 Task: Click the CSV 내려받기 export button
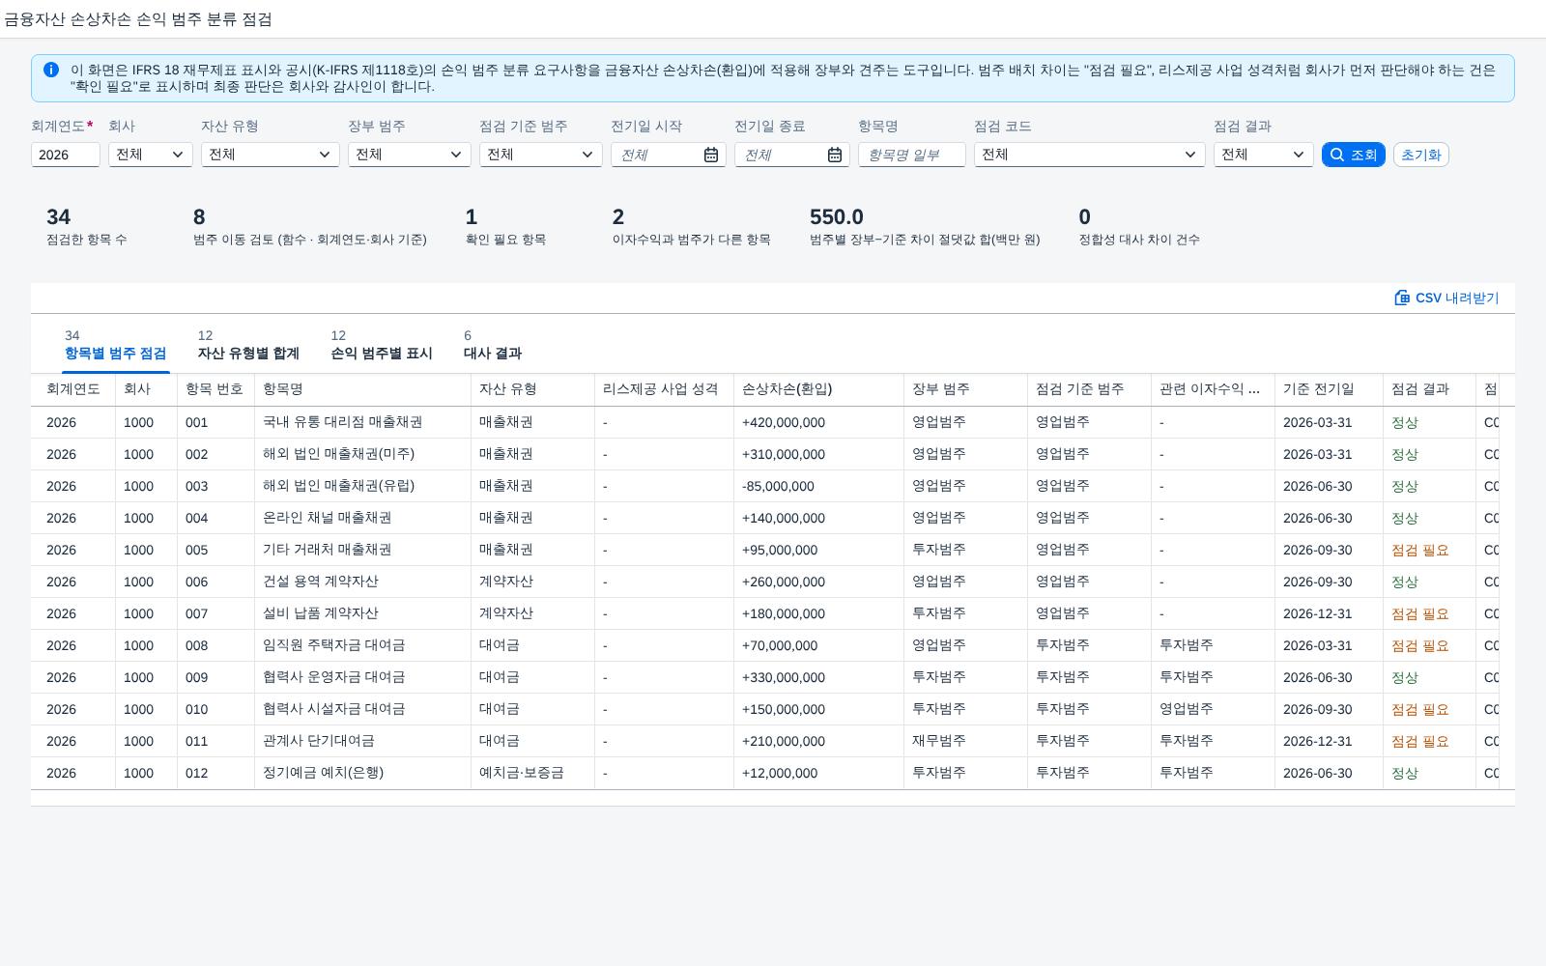tap(1446, 298)
